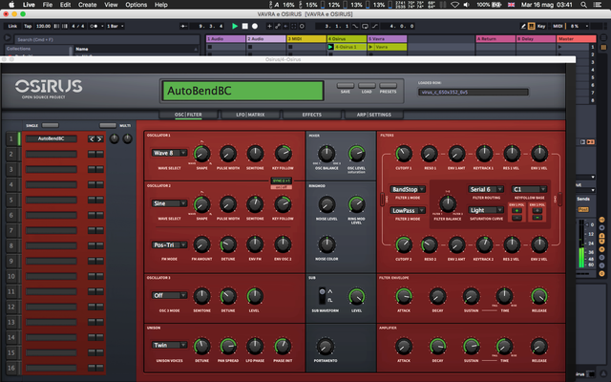
Task: Click the Osirus PRESETS button
Action: pyautogui.click(x=389, y=85)
